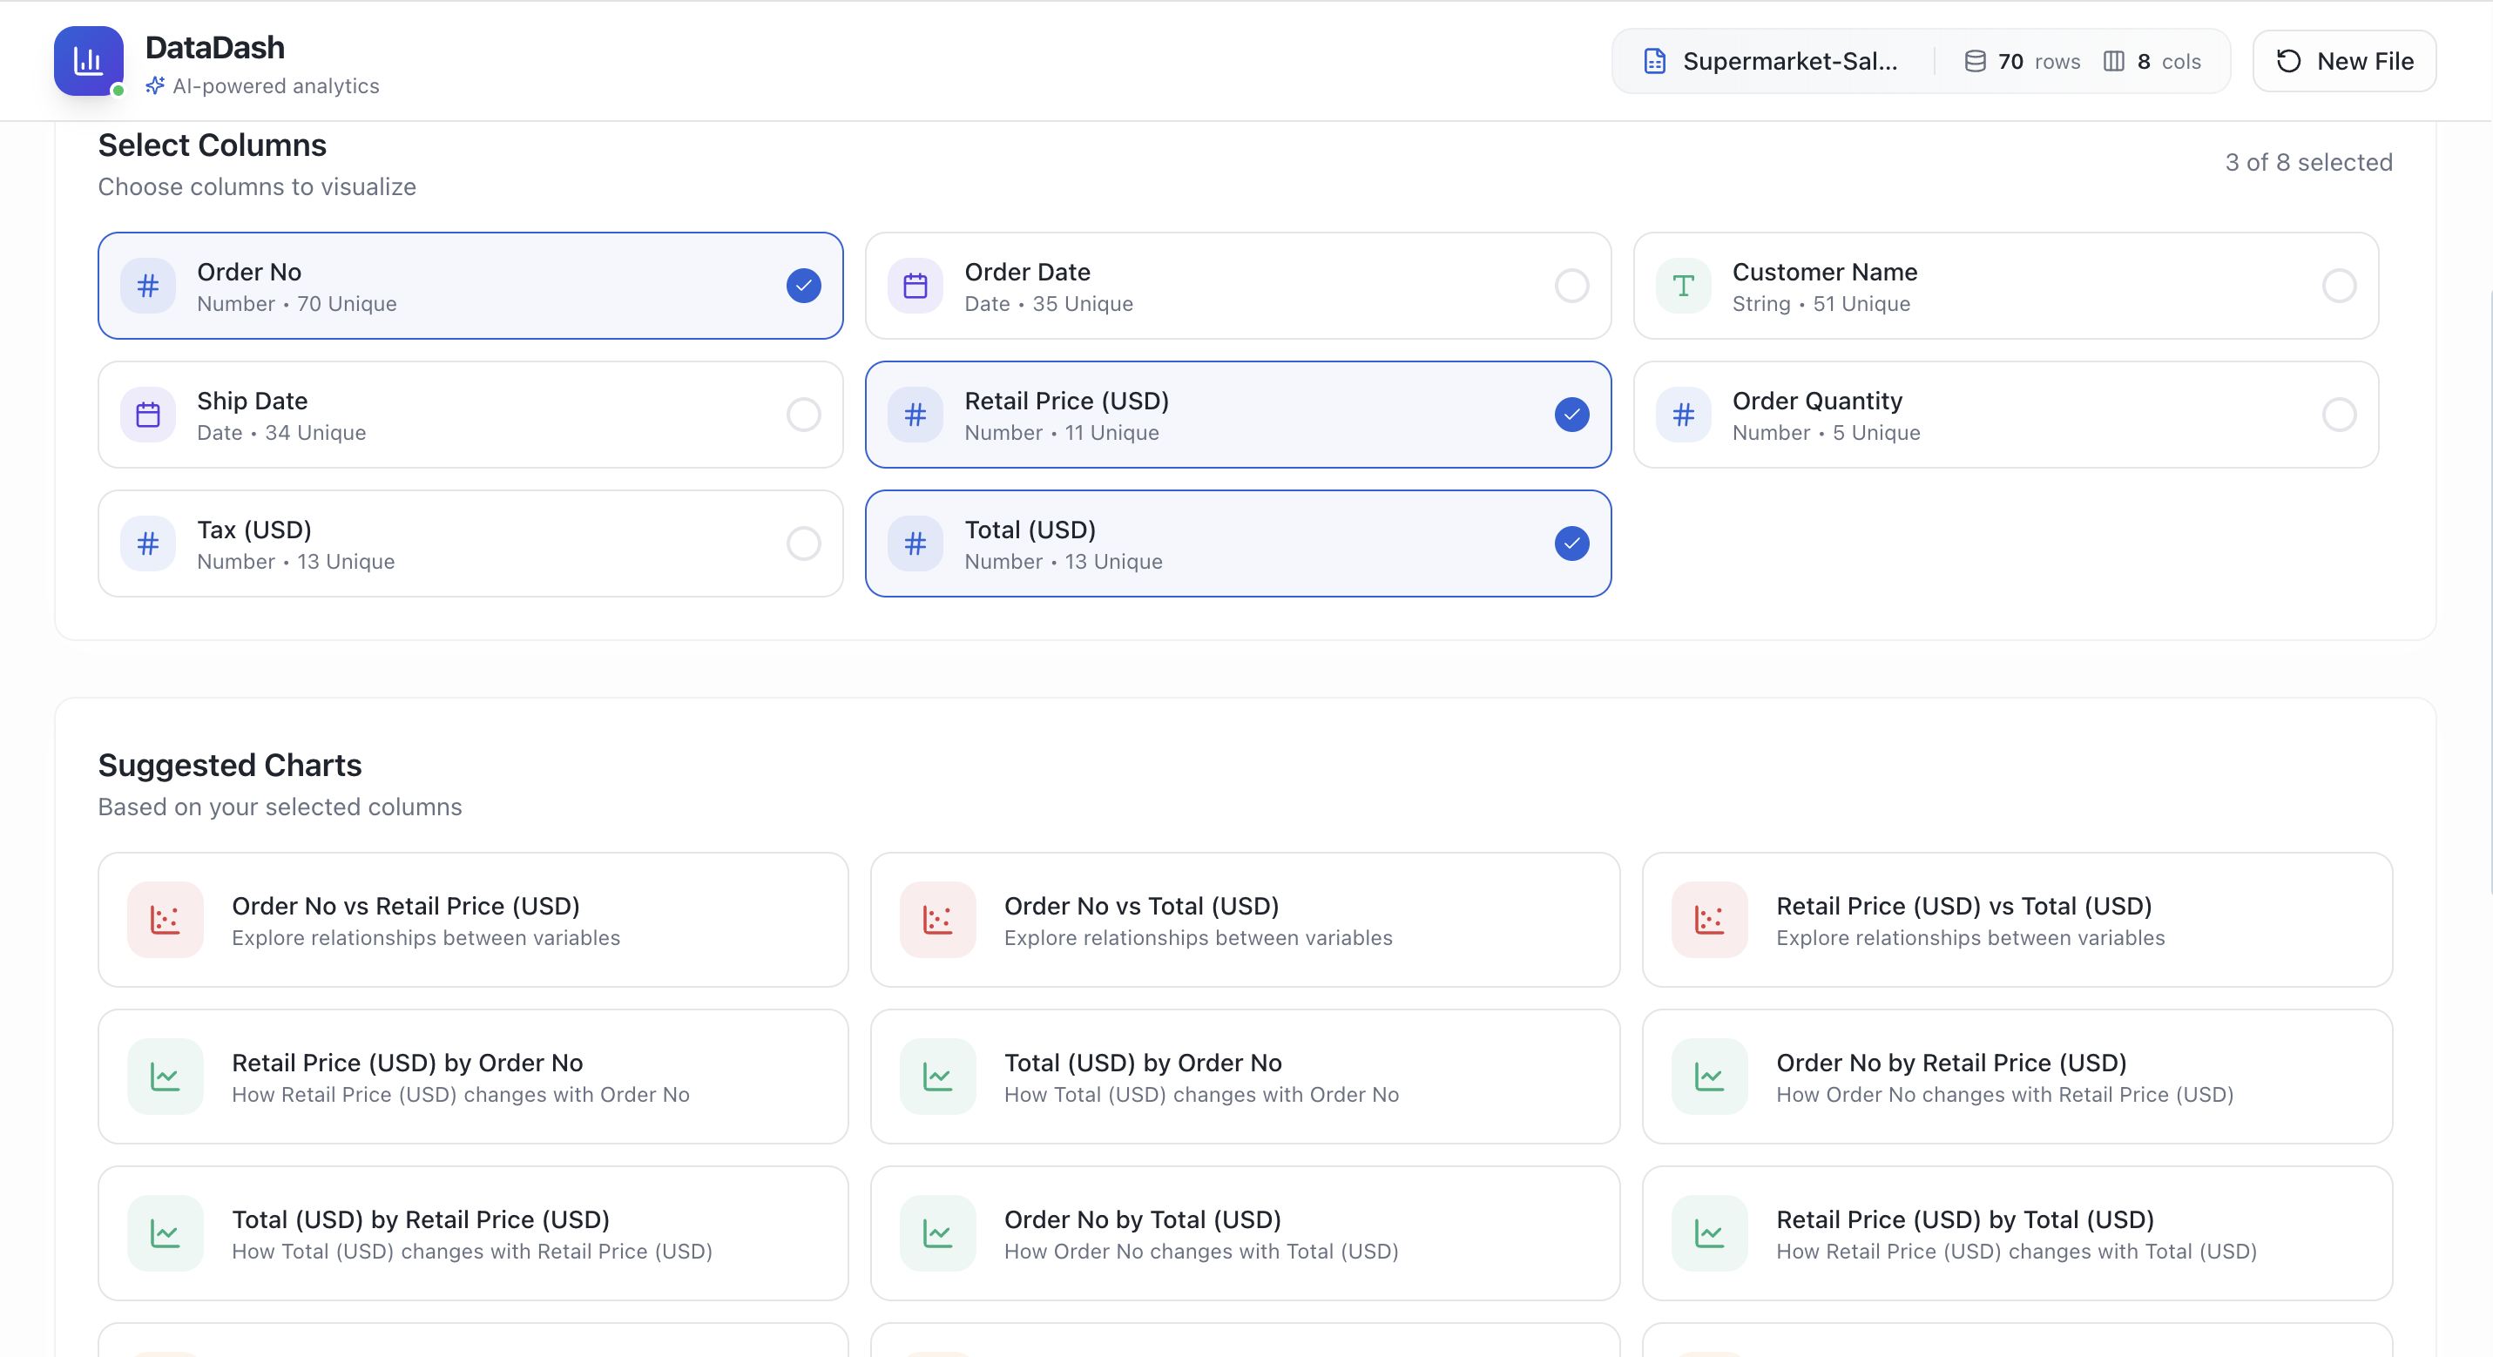Click the New File button
Screen dimensions: 2493x1357
pos(2344,60)
